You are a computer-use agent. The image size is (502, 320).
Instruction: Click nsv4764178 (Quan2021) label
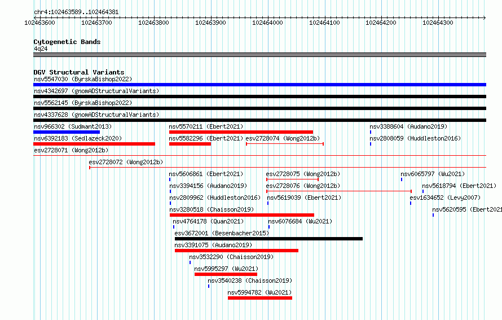pyautogui.click(x=208, y=221)
